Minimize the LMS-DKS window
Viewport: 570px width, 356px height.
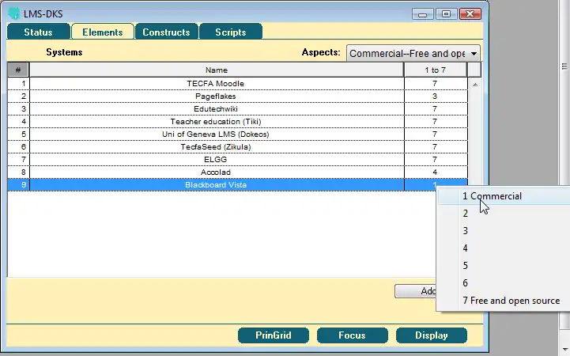pos(425,13)
